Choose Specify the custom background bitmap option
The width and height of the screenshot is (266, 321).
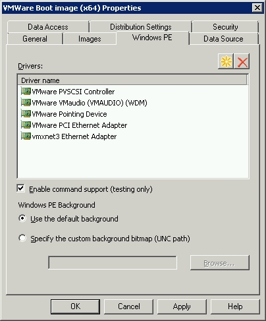(x=22, y=238)
